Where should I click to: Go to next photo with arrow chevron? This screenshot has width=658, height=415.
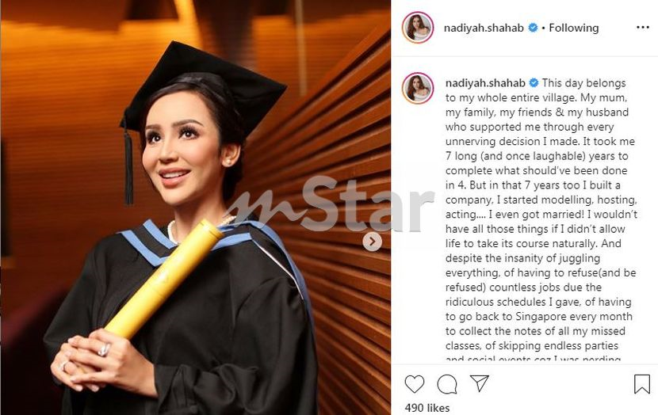pyautogui.click(x=373, y=242)
